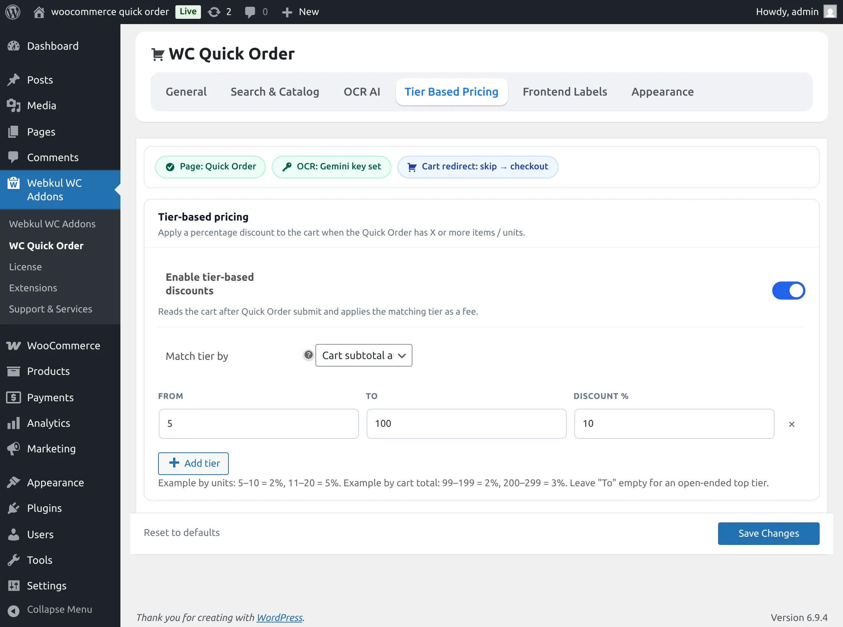Screen dimensions: 843x627
Task: Click the home icon for site
Action: (x=39, y=12)
